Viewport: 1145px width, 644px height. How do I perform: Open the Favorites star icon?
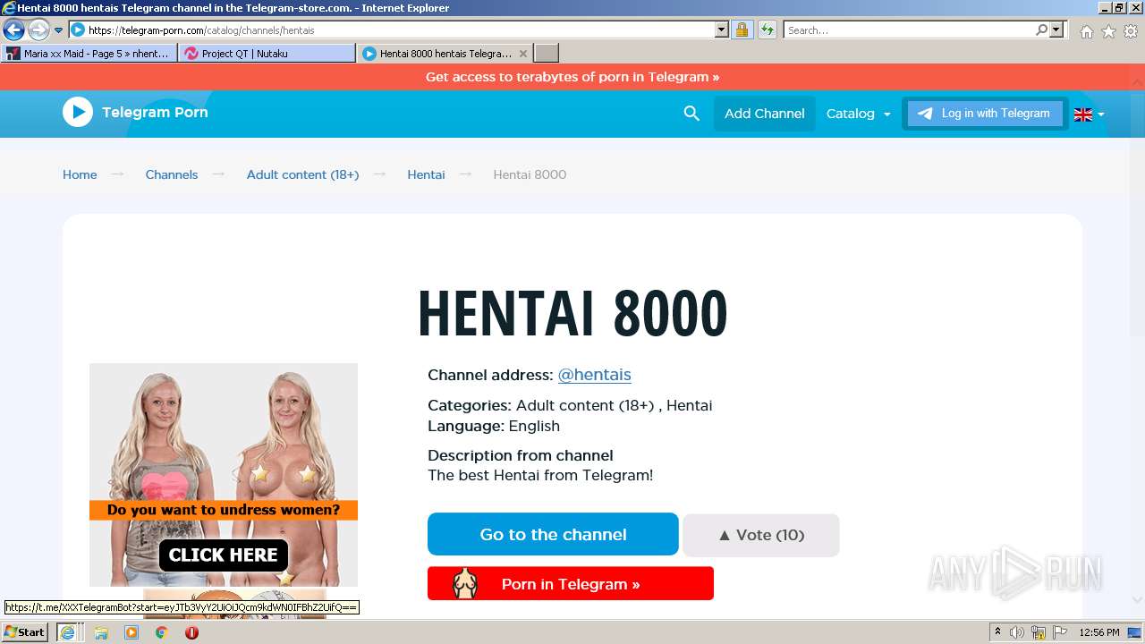1108,31
